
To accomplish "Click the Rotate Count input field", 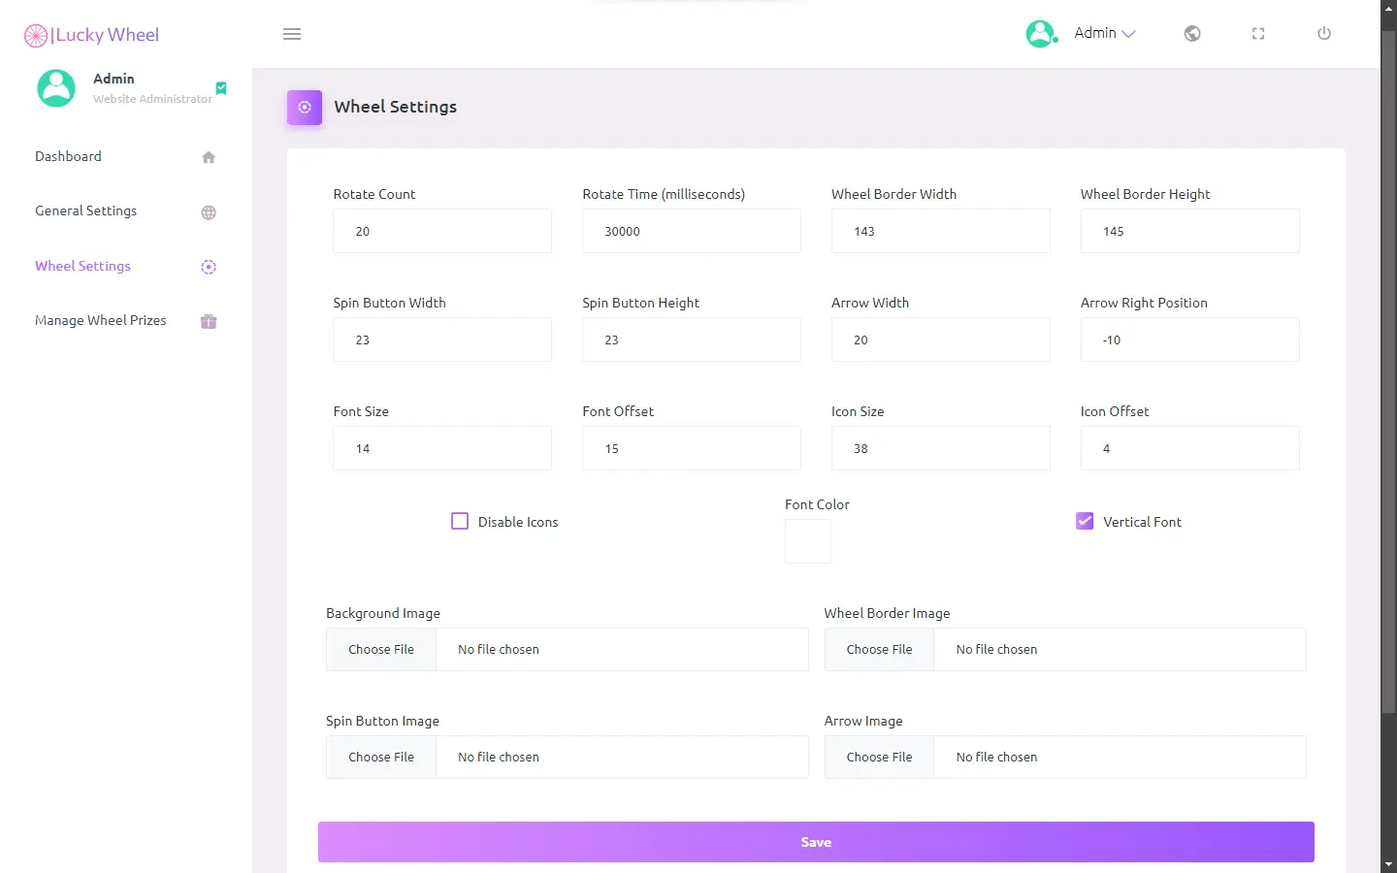I will pos(442,231).
